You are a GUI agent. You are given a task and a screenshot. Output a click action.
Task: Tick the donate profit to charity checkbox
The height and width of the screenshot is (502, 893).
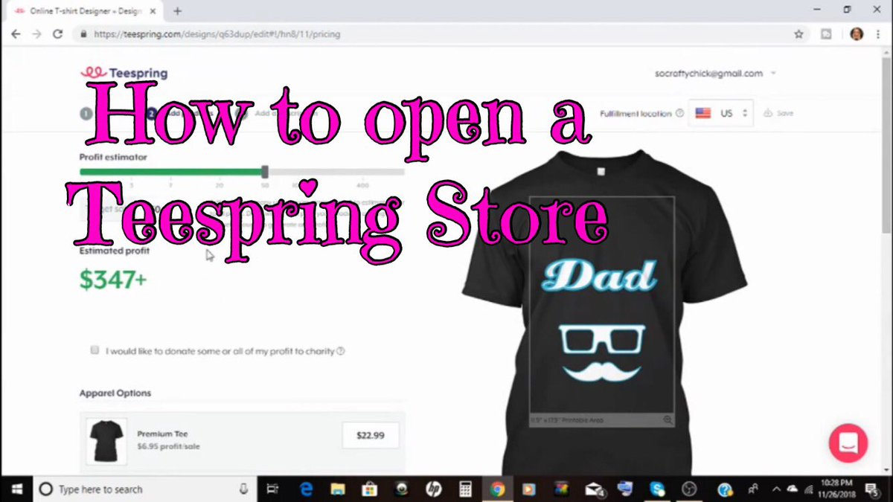tap(95, 350)
